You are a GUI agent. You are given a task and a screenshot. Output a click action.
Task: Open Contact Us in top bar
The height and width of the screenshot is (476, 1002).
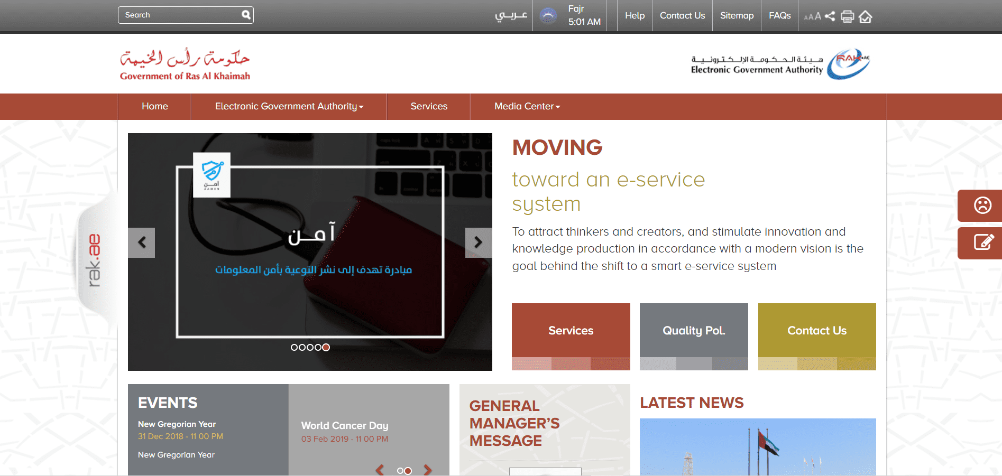click(x=682, y=16)
